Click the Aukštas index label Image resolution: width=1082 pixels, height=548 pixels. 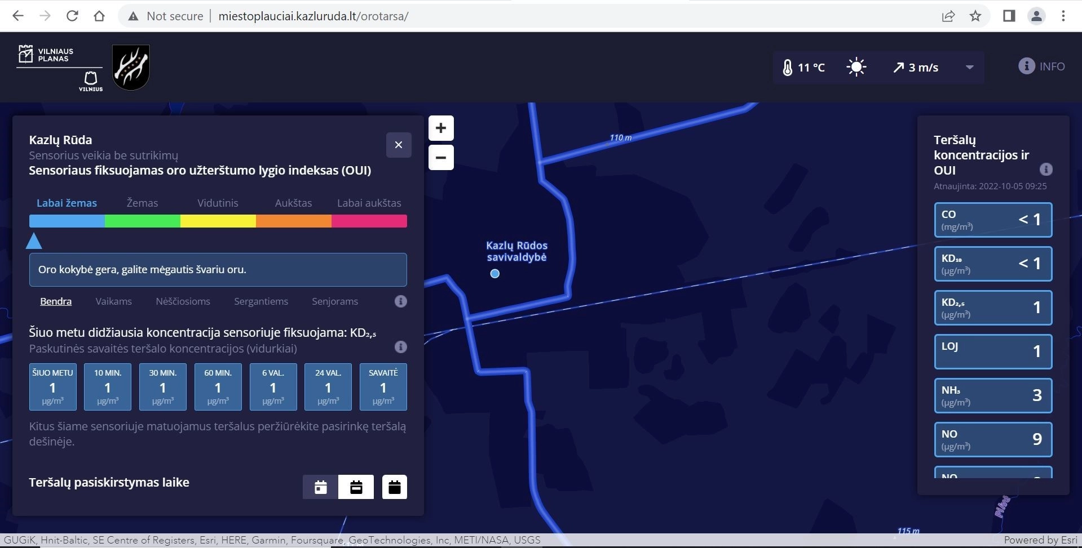click(x=293, y=203)
